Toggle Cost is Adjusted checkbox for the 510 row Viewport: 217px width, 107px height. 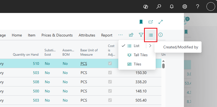(110, 63)
